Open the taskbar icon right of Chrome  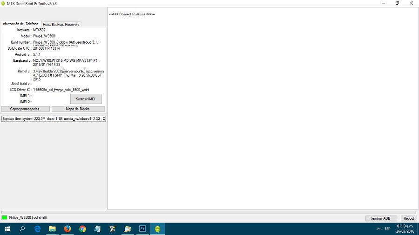pos(97,229)
